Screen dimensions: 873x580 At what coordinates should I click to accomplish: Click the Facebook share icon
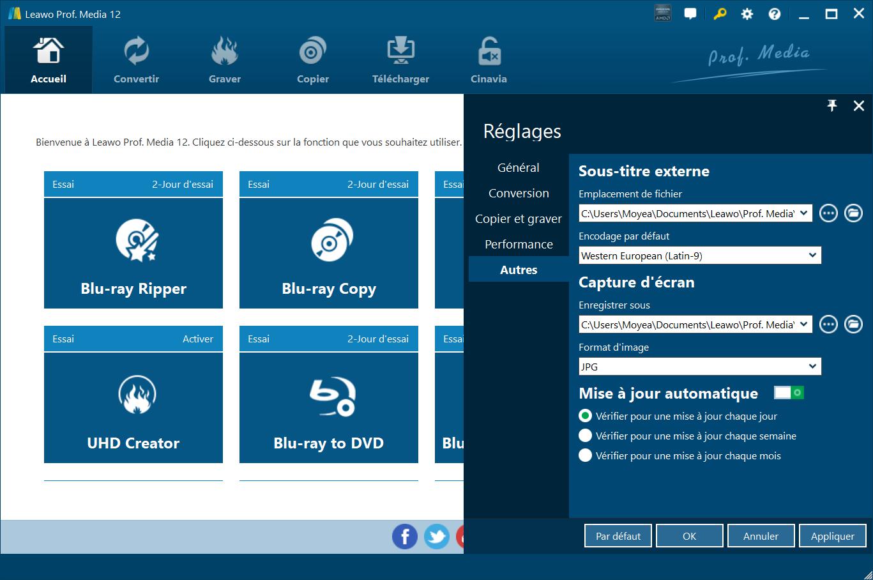point(405,537)
